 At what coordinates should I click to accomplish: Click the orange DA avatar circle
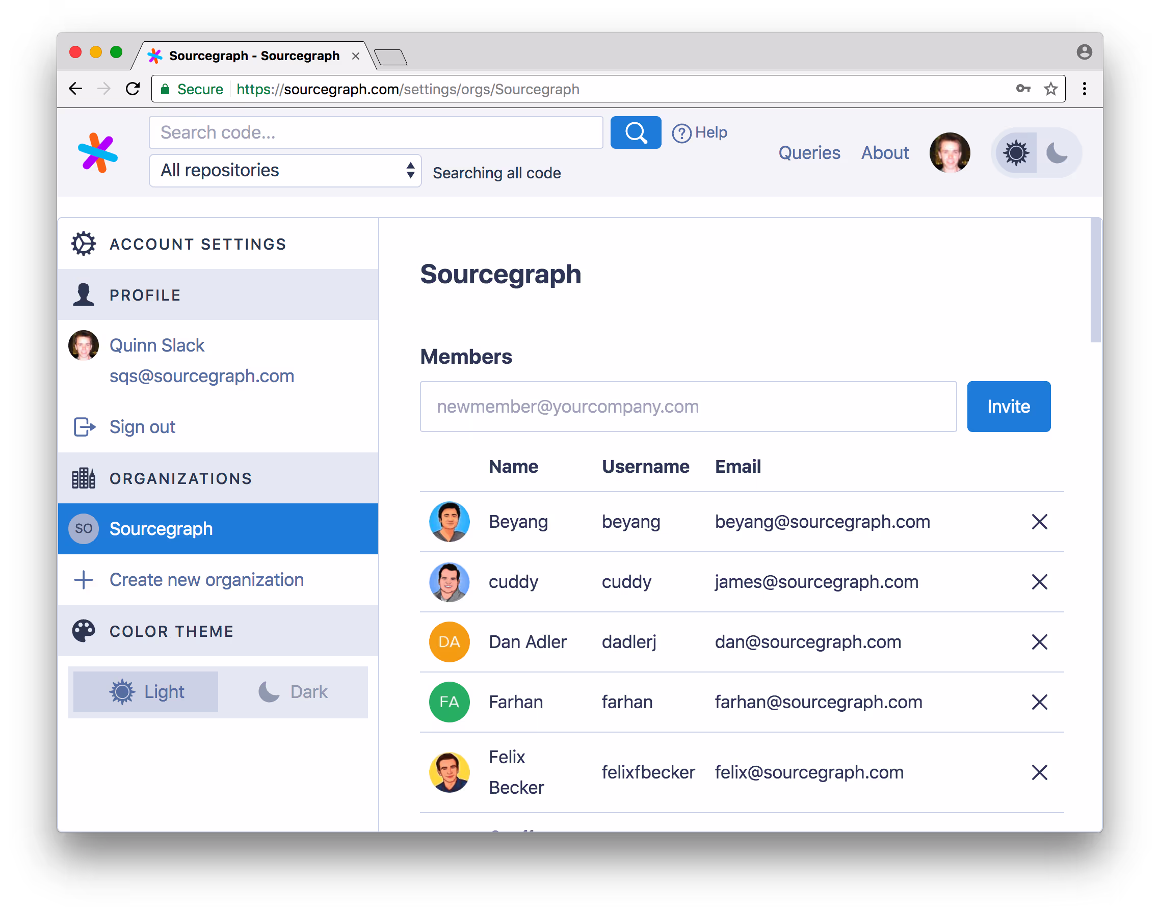click(450, 641)
